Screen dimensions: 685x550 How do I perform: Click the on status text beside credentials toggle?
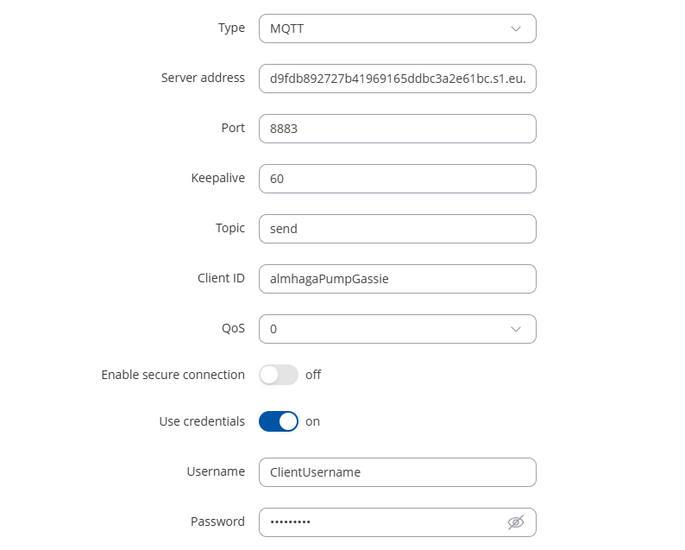(x=313, y=421)
